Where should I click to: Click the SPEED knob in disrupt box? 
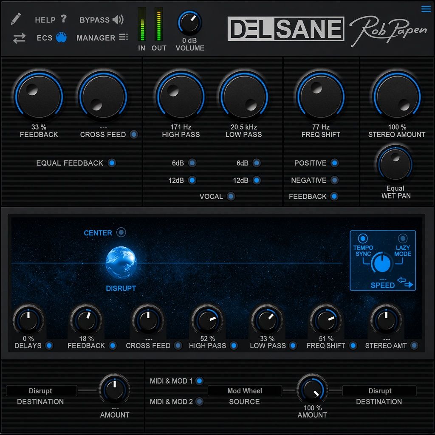tap(382, 263)
